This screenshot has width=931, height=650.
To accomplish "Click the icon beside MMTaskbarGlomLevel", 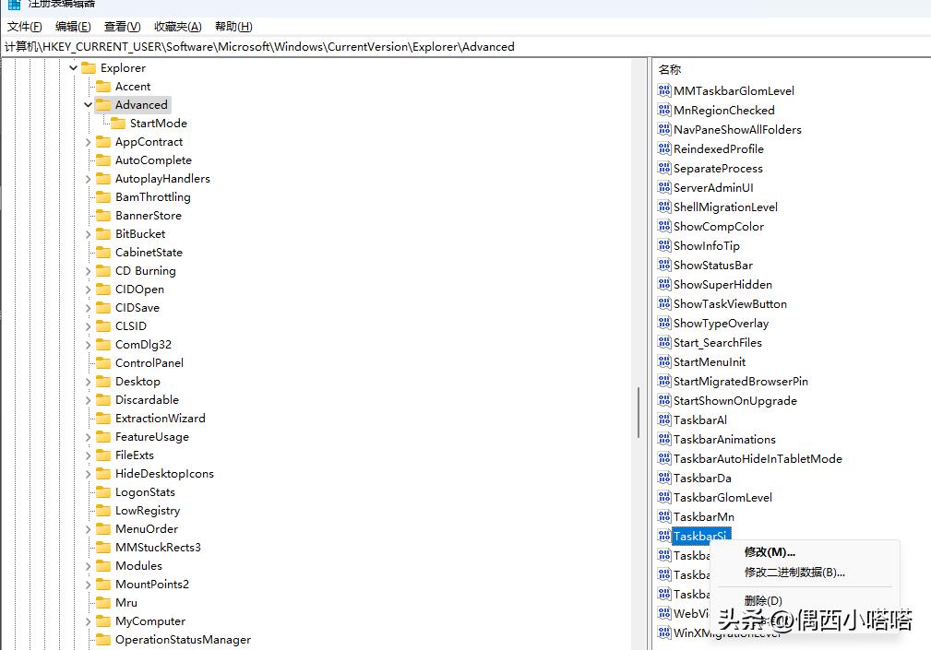I will (663, 91).
